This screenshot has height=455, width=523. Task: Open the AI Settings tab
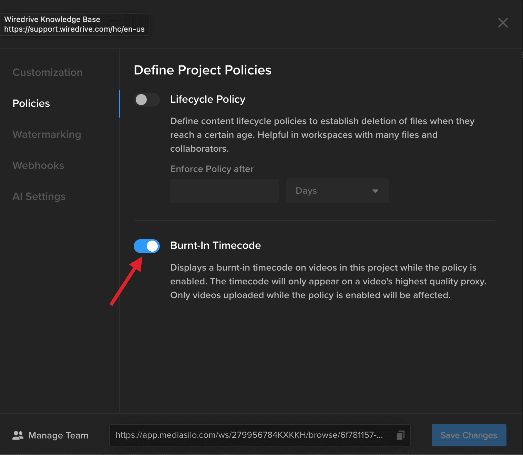pos(39,196)
